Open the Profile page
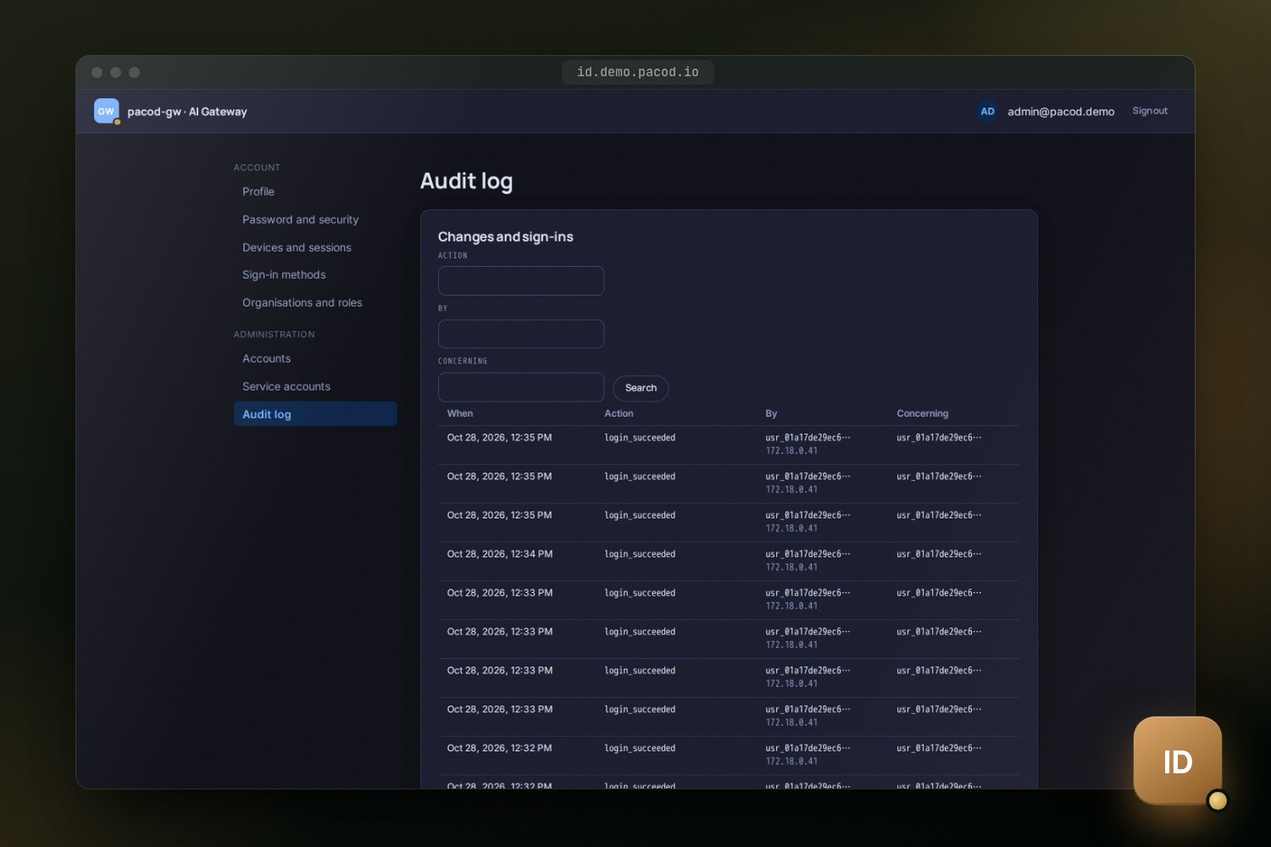Image resolution: width=1271 pixels, height=847 pixels. (x=258, y=191)
